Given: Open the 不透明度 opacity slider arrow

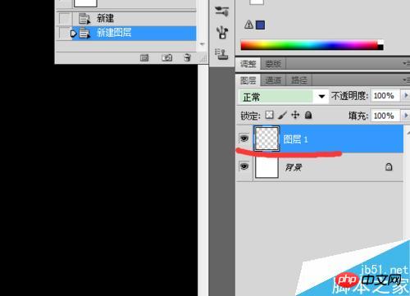Looking at the screenshot, I should (x=406, y=95).
